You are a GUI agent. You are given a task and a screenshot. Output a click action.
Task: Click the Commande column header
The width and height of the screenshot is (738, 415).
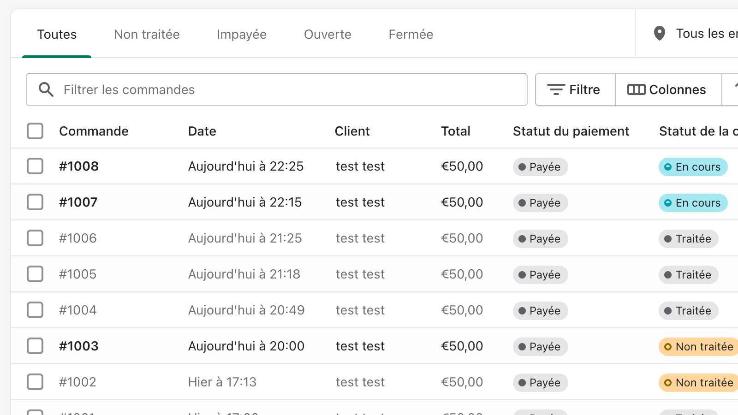tap(94, 131)
